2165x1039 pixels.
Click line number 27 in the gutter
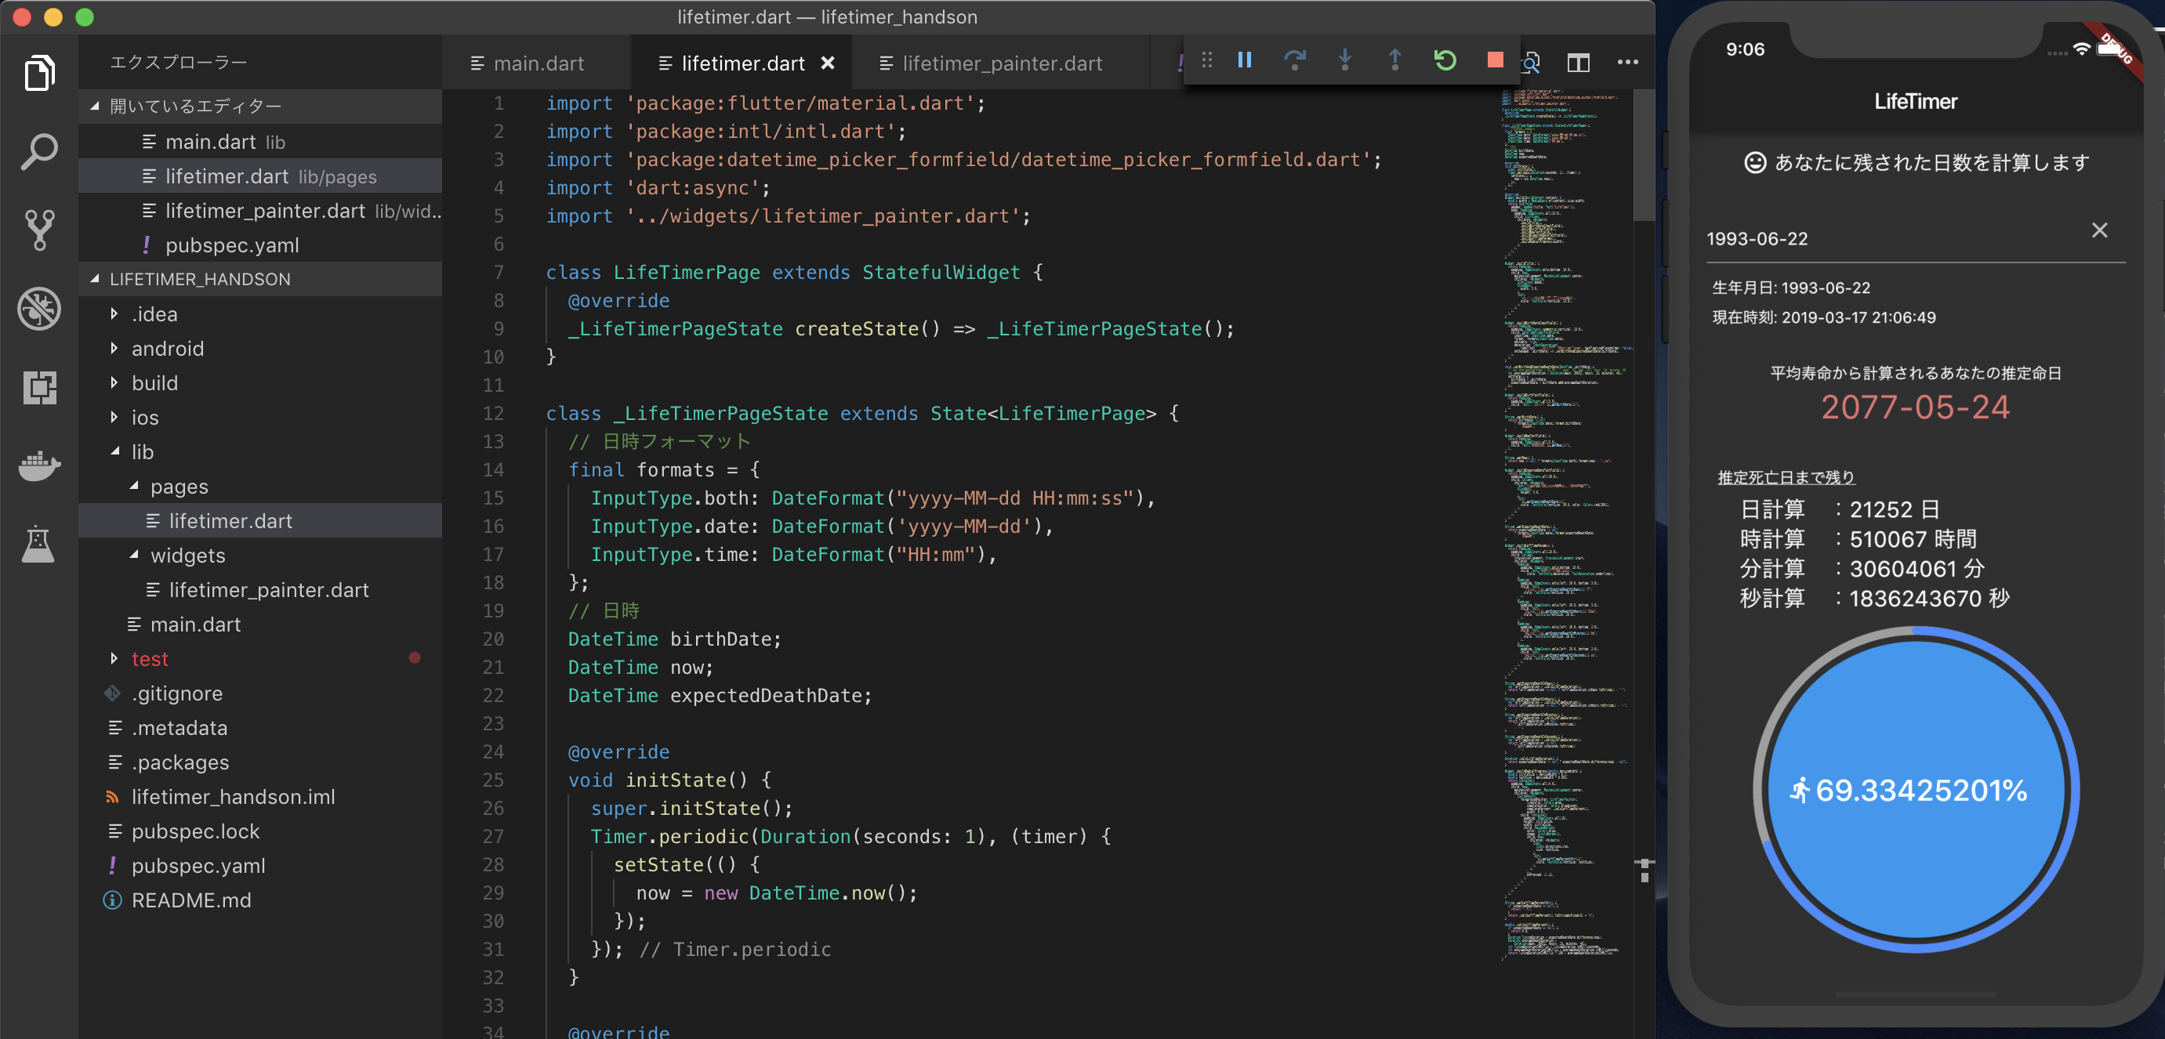493,837
